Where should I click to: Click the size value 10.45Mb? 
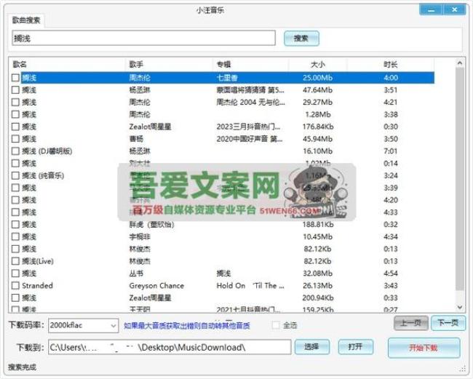tap(318, 236)
